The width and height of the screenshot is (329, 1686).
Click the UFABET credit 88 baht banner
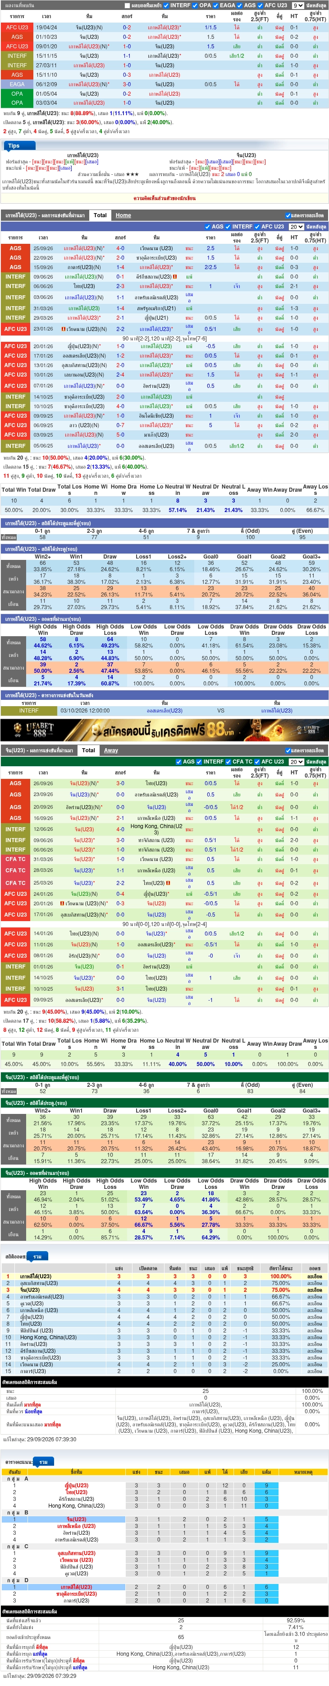[x=164, y=730]
